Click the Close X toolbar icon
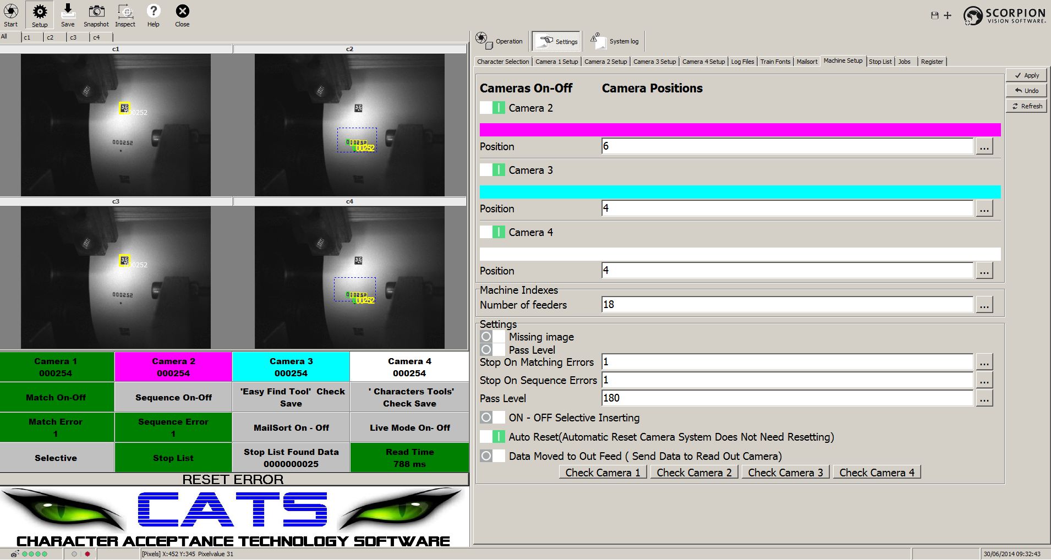The width and height of the screenshot is (1051, 560). click(182, 11)
